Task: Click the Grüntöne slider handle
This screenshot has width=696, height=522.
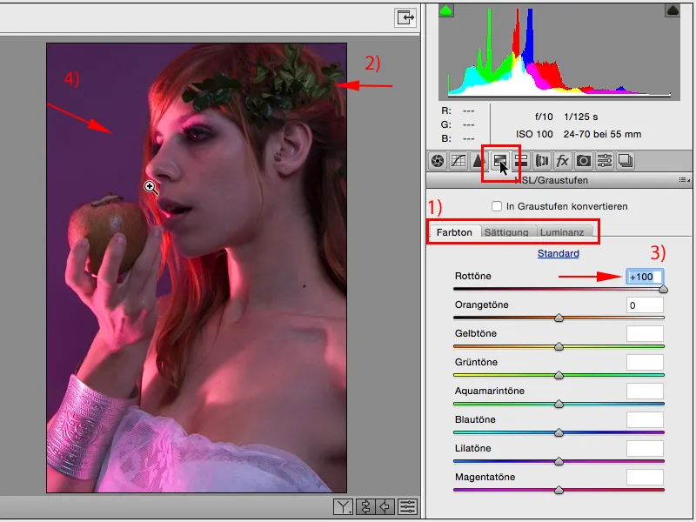Action: tap(559, 376)
